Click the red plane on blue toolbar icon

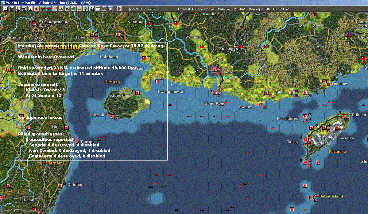(48, 9)
